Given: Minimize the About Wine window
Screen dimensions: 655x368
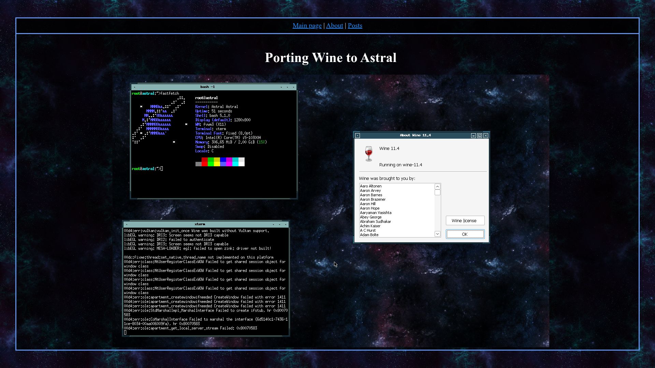Looking at the screenshot, I should click(x=474, y=136).
